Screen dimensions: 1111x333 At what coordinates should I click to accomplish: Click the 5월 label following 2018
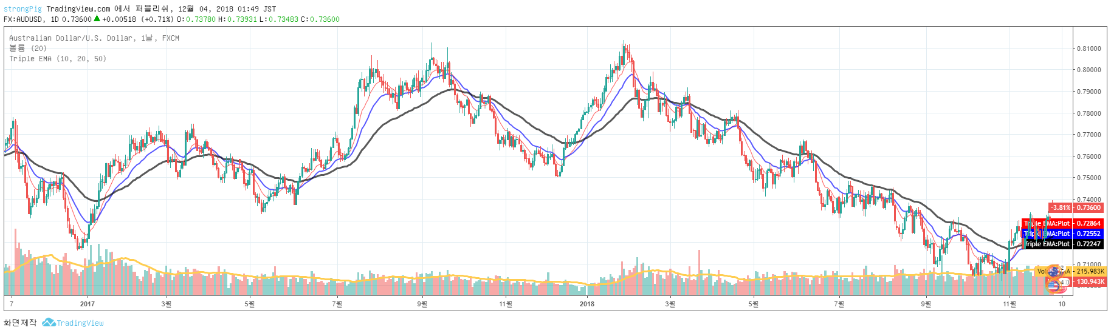(x=753, y=304)
